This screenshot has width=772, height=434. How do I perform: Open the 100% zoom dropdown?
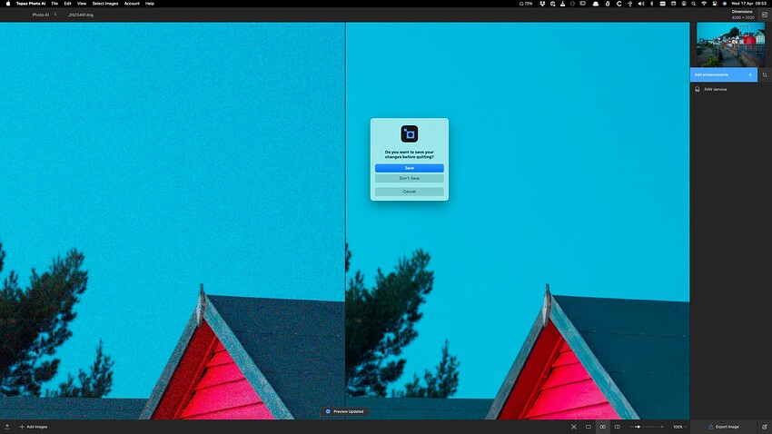(x=679, y=427)
